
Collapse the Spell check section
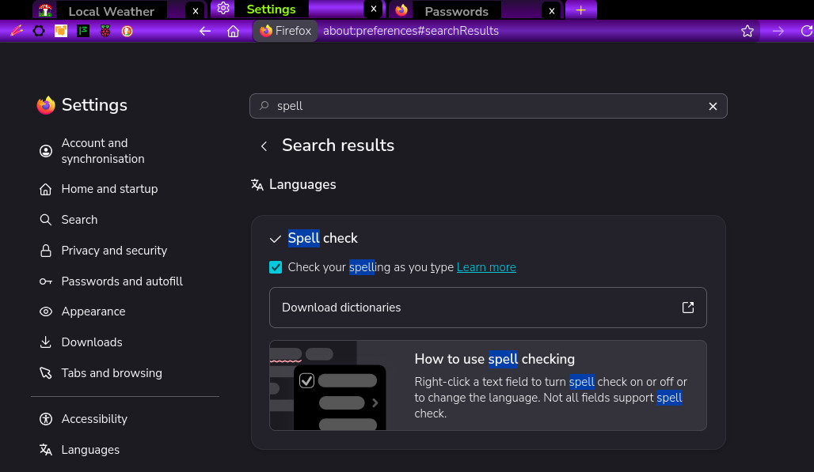[x=275, y=239]
